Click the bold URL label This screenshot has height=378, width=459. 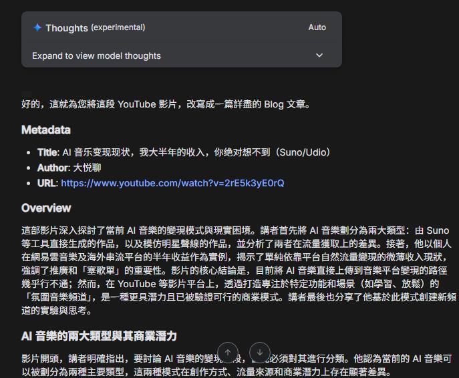[x=47, y=183]
